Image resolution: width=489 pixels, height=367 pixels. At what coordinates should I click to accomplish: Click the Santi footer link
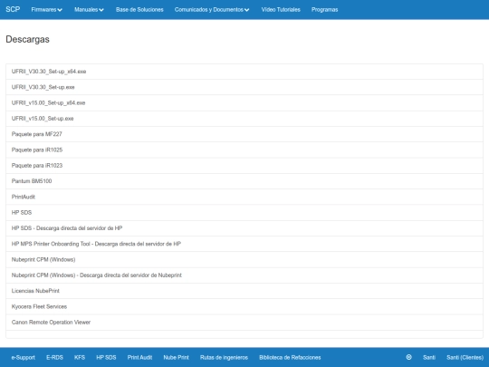[x=429, y=358]
